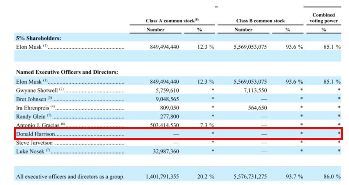349x185 pixels.
Task: Click the group's 20.2 % Class A percentage
Action: point(206,177)
